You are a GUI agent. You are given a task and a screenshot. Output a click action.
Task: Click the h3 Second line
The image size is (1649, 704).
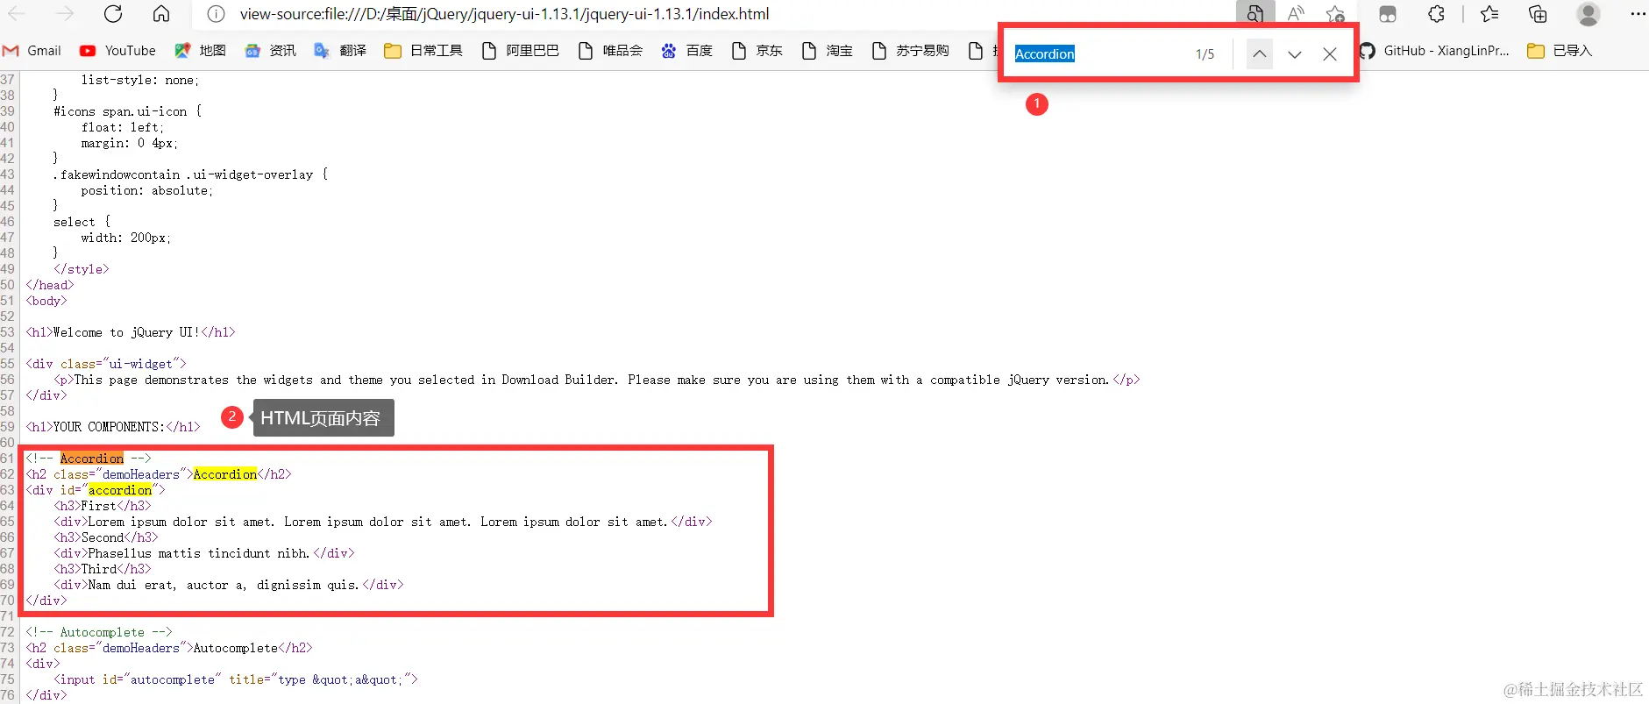pyautogui.click(x=106, y=537)
